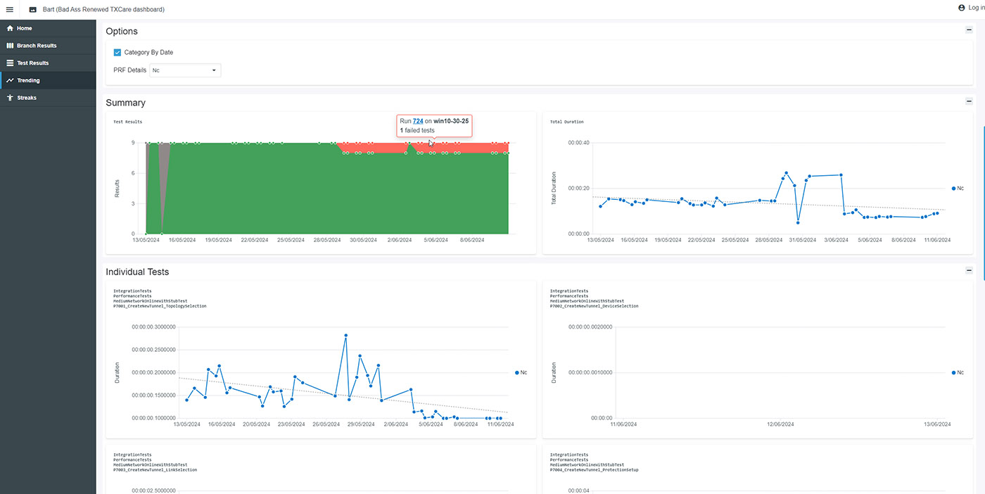Collapse the Individual Tests section
985x494 pixels.
point(969,270)
